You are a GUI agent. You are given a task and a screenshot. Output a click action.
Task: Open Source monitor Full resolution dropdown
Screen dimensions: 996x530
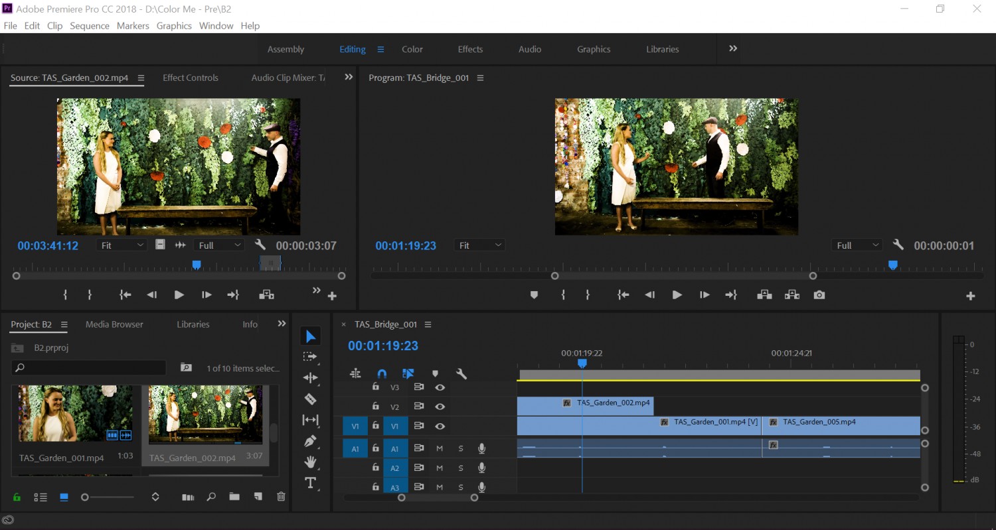[x=220, y=245]
